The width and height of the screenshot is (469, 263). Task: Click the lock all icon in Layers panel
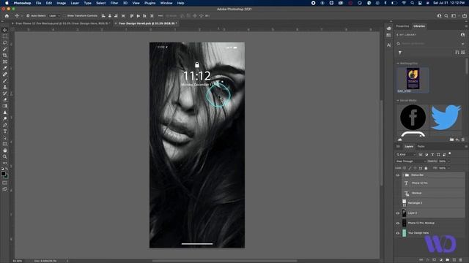click(x=426, y=168)
